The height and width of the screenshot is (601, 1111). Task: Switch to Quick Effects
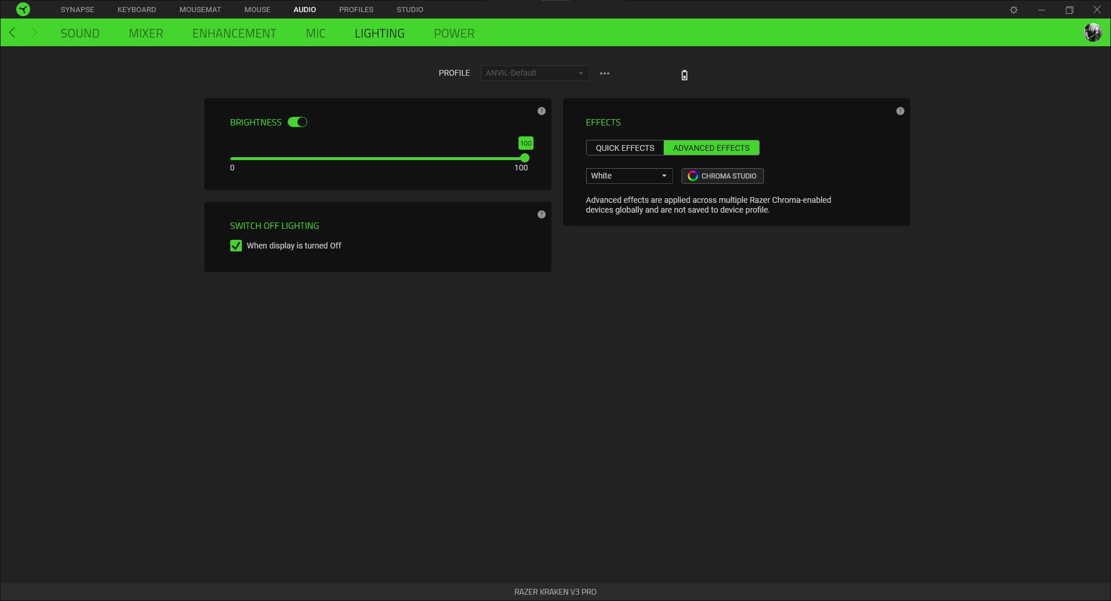tap(624, 148)
